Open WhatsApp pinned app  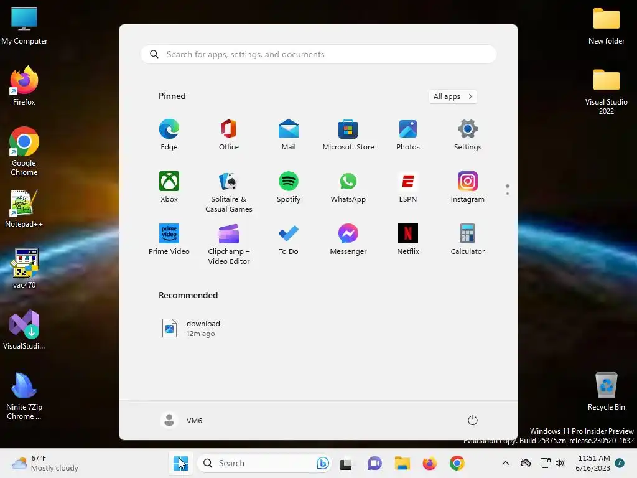point(348,187)
